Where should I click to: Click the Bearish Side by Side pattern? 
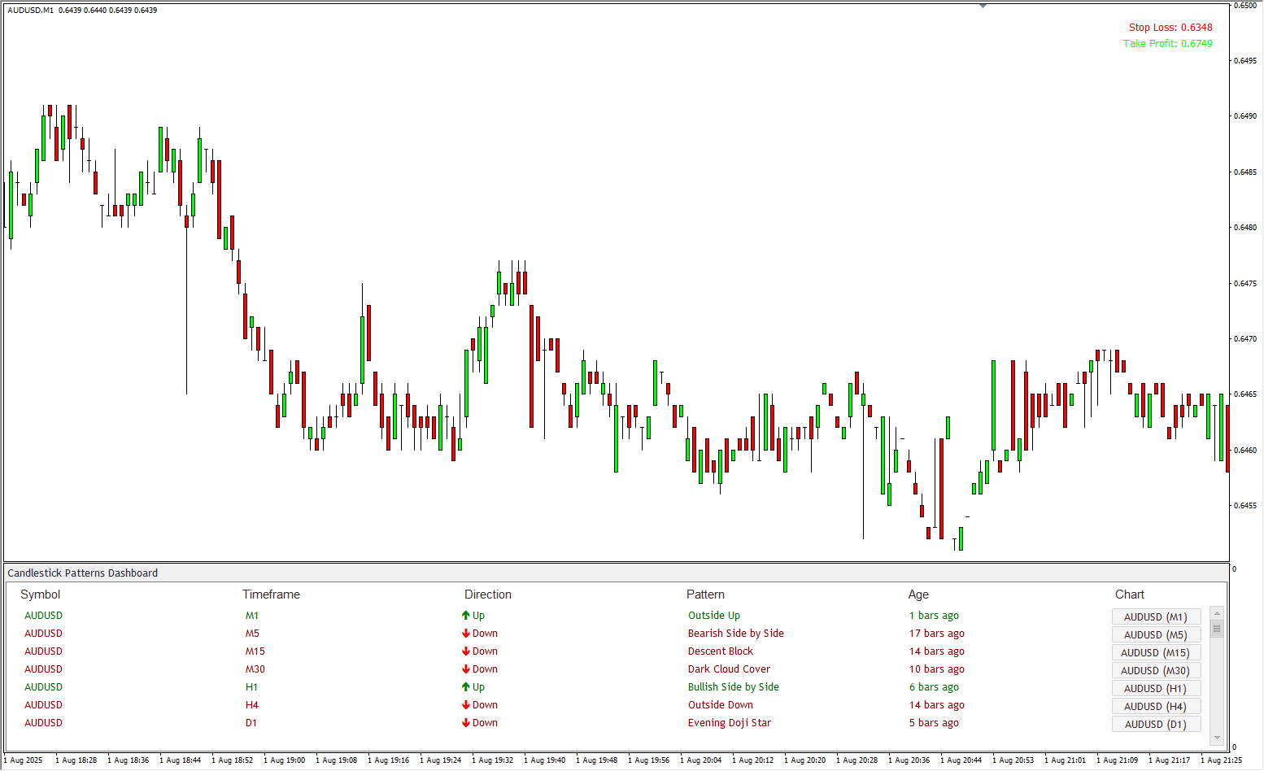(x=736, y=634)
